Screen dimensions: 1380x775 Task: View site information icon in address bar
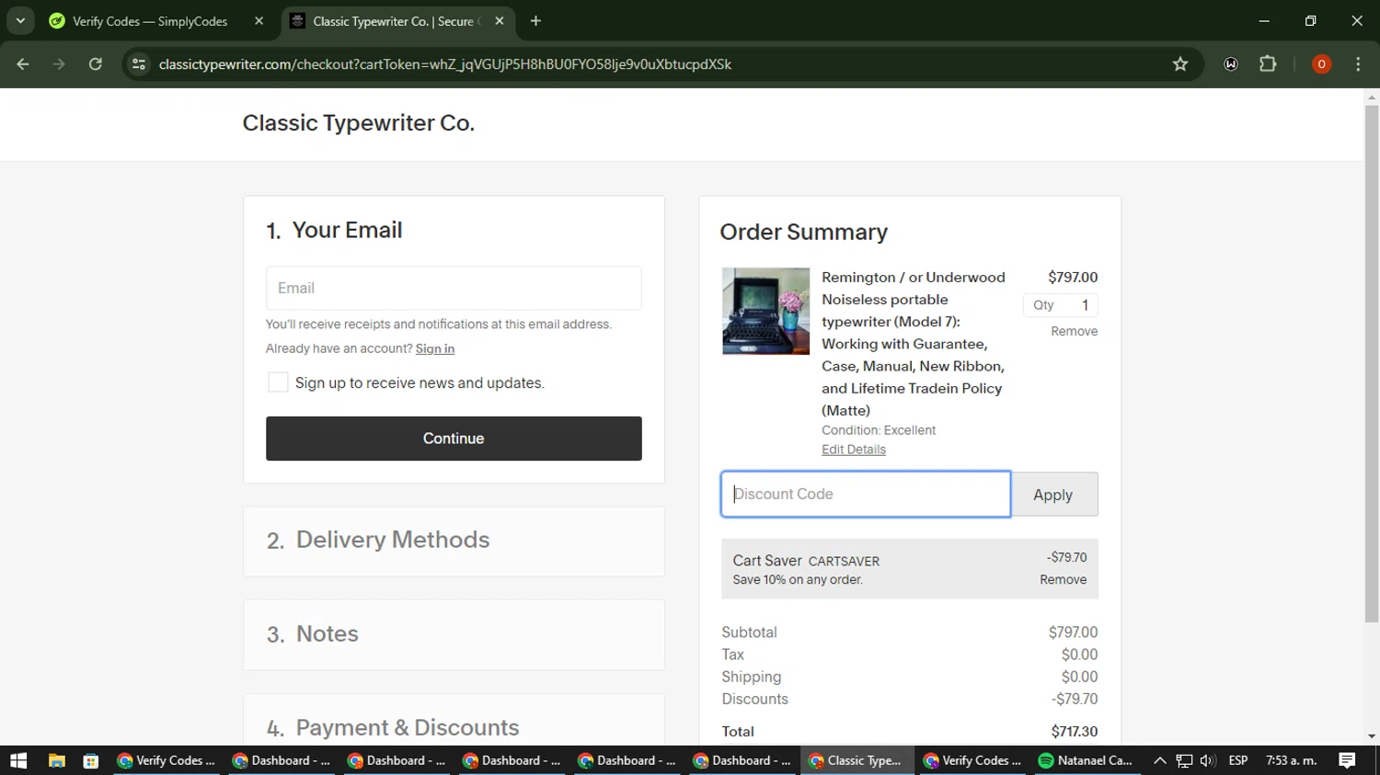point(139,64)
